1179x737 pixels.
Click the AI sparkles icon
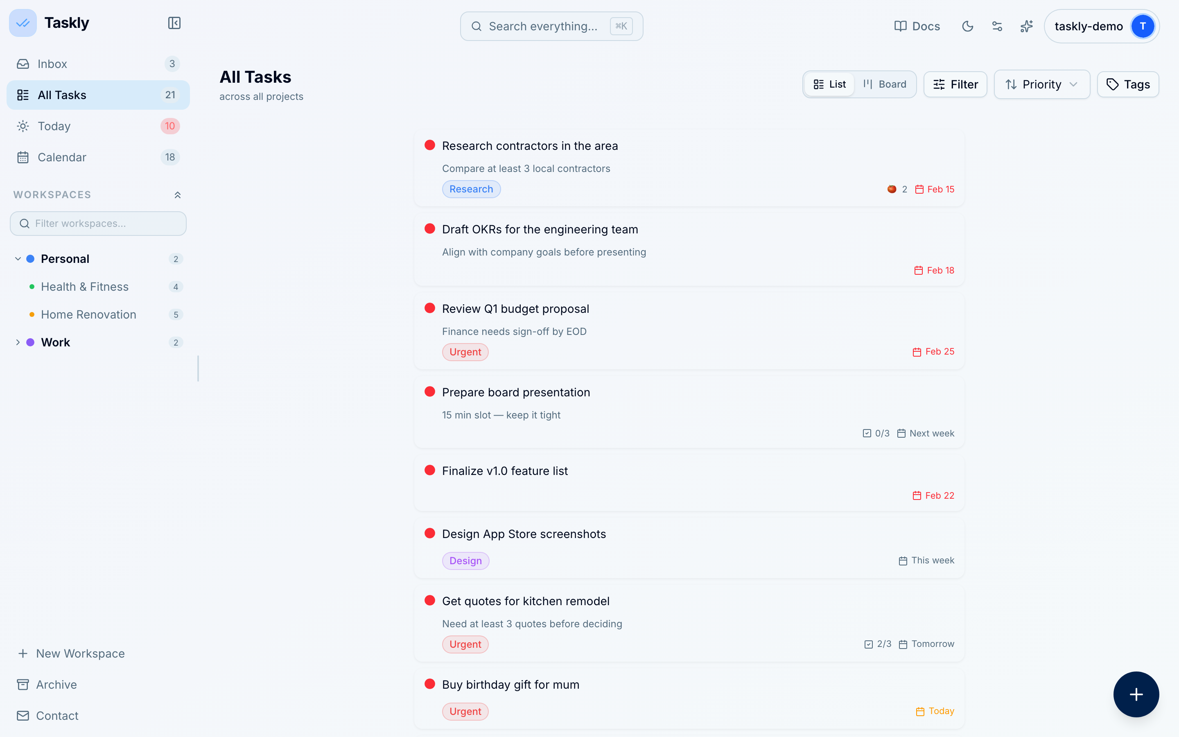click(1027, 26)
